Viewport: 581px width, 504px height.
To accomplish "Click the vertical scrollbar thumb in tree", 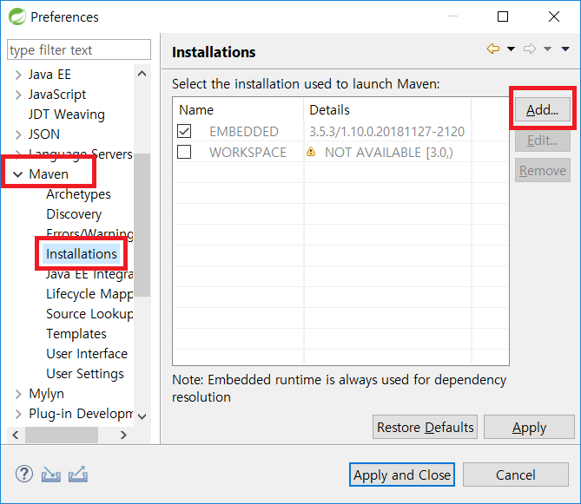I will point(142,225).
